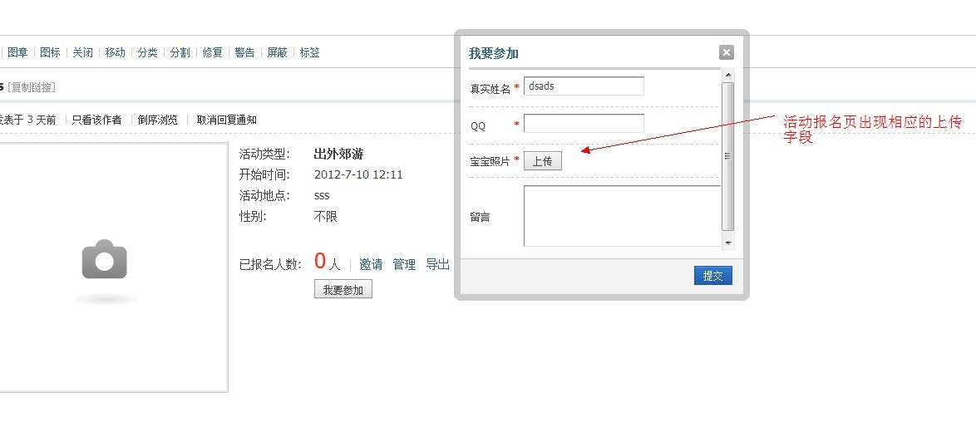
Task: Click 取消回复通知 link
Action: pyautogui.click(x=227, y=120)
